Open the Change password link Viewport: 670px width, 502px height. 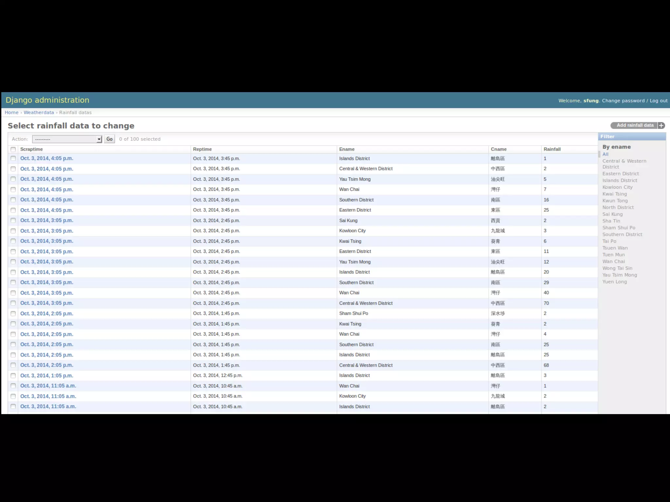(x=623, y=101)
